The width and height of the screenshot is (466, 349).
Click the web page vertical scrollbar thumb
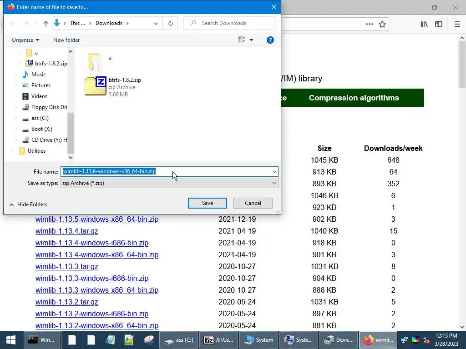[461, 65]
